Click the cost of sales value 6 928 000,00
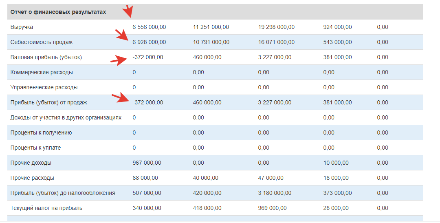The image size is (440, 223). 149,42
